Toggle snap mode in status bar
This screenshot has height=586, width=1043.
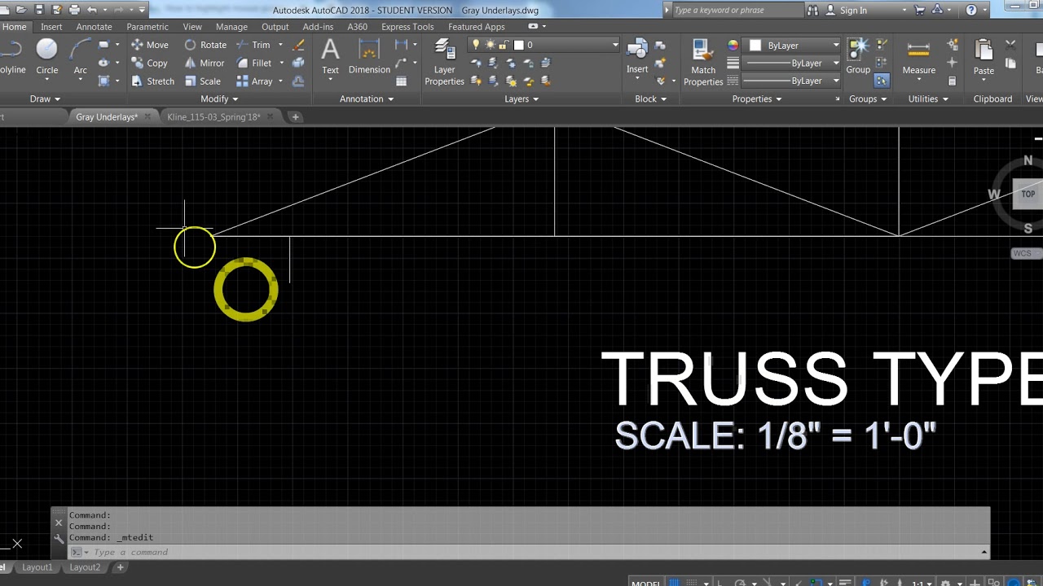tap(693, 584)
